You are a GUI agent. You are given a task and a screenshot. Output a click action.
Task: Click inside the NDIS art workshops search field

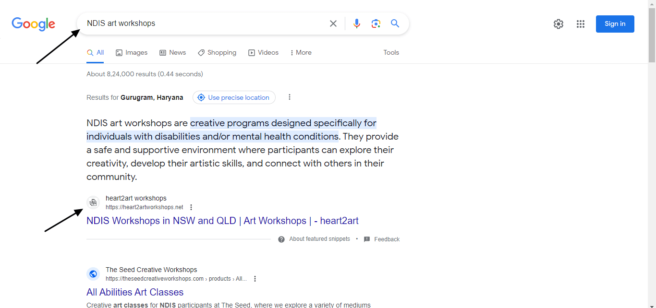[202, 24]
